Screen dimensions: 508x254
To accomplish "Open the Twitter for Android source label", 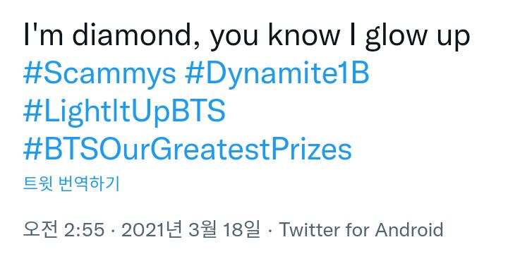I will [361, 230].
